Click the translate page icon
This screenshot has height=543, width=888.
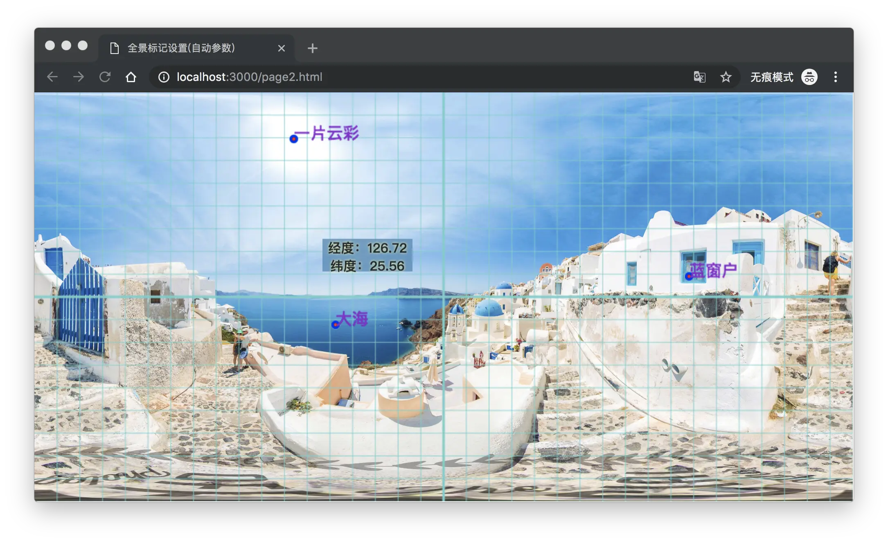(x=699, y=77)
